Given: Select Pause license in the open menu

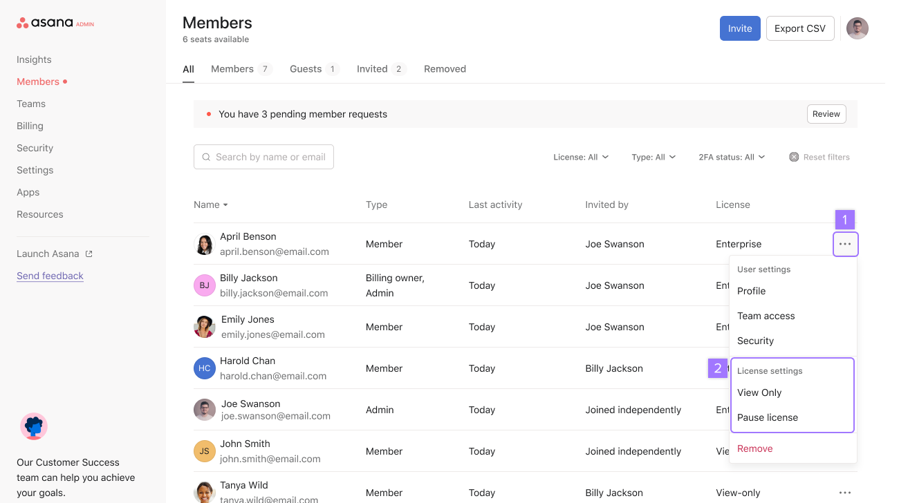Looking at the screenshot, I should click(768, 417).
